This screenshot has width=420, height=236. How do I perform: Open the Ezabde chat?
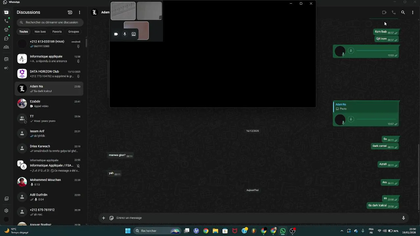49,104
